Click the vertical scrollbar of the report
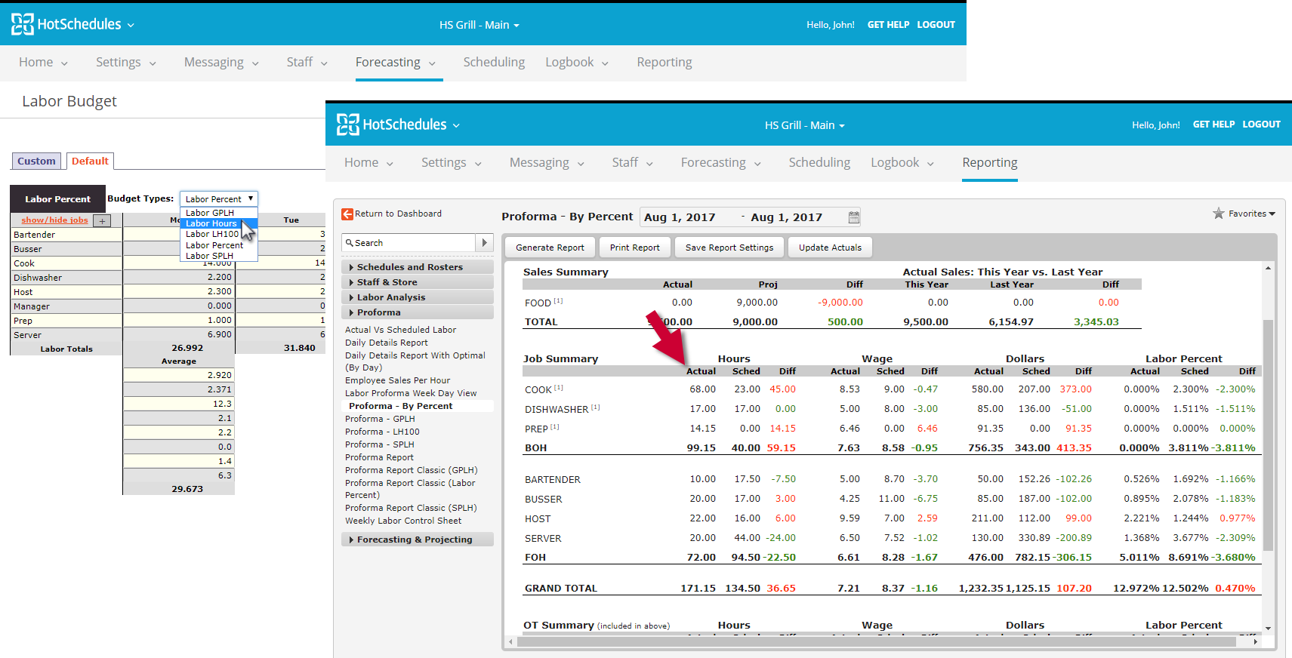This screenshot has height=658, width=1292. (x=1268, y=434)
